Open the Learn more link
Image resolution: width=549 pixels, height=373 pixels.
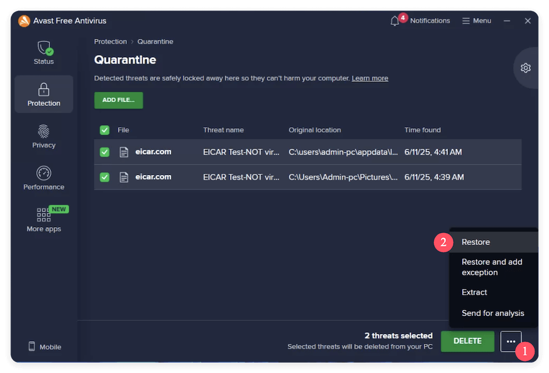coord(369,78)
